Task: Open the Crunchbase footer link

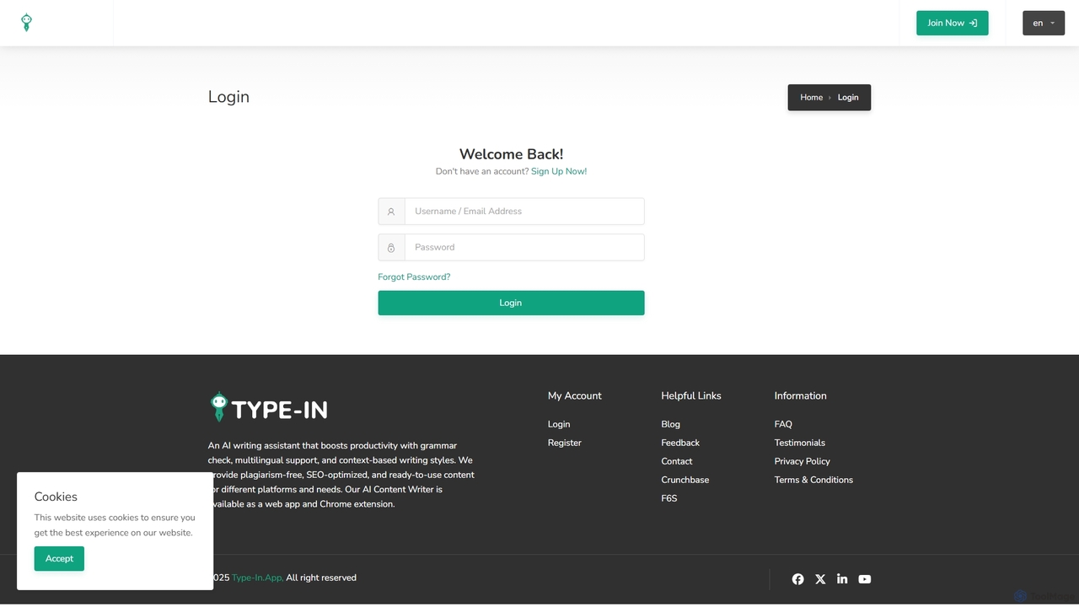Action: pyautogui.click(x=684, y=480)
